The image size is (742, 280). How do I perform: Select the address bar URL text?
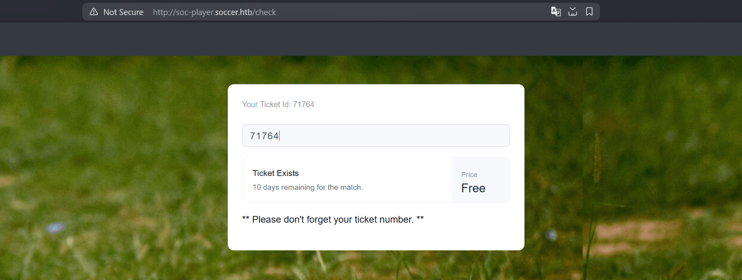(214, 12)
